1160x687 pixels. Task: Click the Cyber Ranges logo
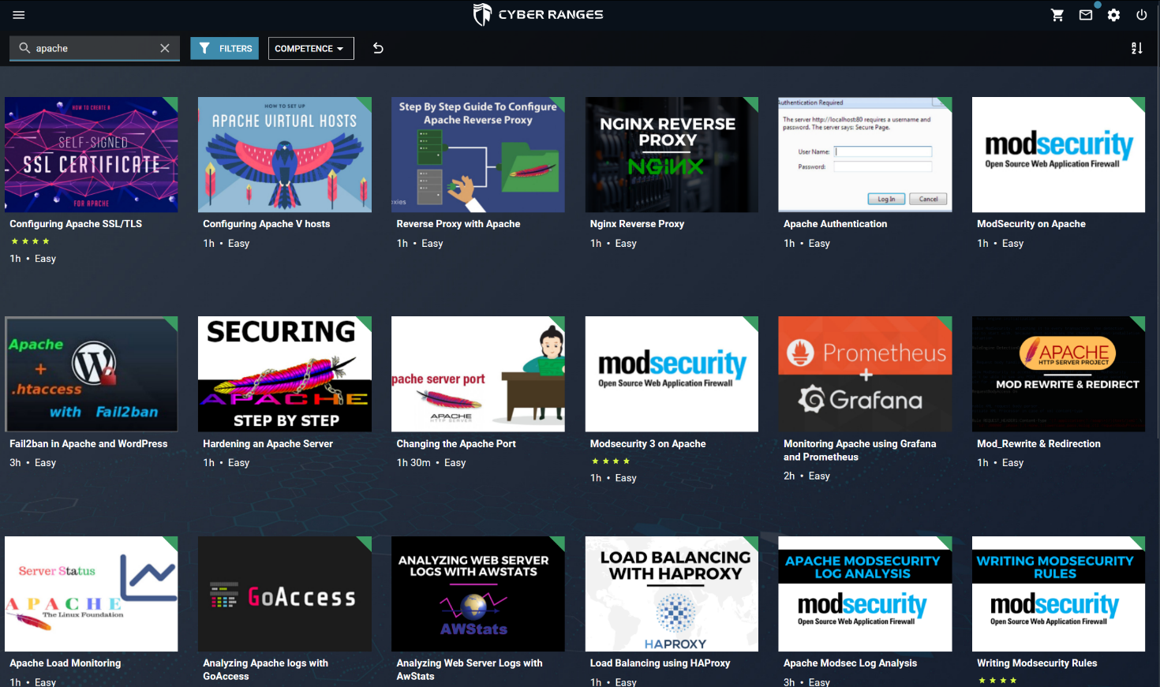point(538,14)
